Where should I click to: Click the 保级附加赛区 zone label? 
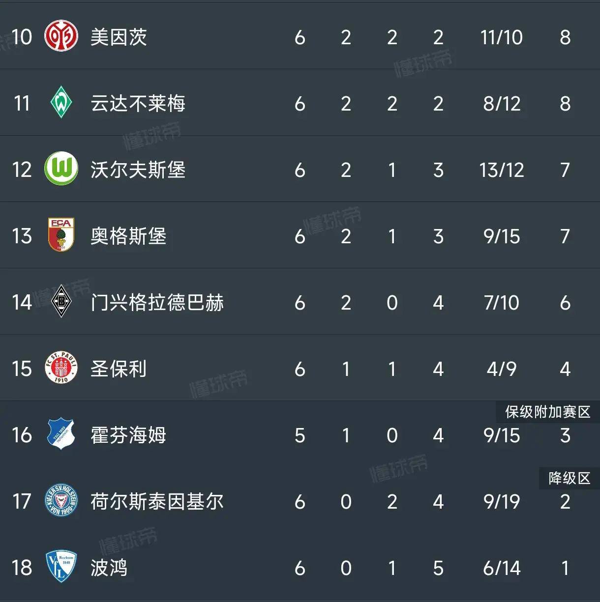click(547, 412)
